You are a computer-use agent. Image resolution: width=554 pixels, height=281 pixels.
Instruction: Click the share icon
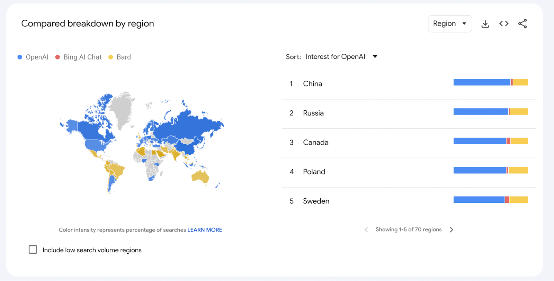click(522, 24)
